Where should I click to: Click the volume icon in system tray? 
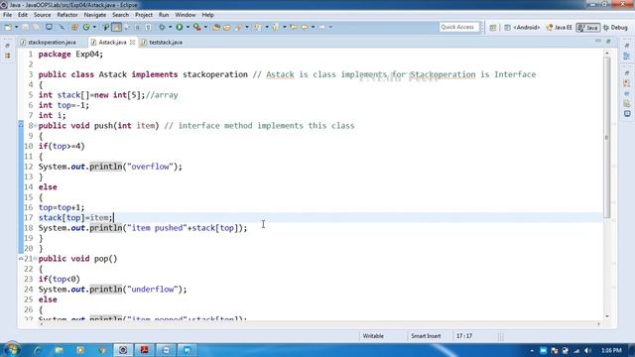pyautogui.click(x=587, y=350)
